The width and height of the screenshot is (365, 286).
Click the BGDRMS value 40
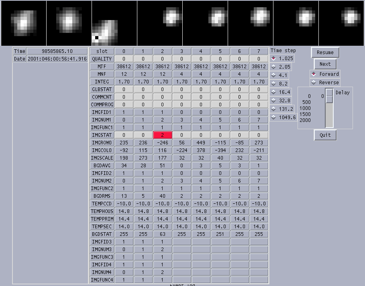pos(163,196)
